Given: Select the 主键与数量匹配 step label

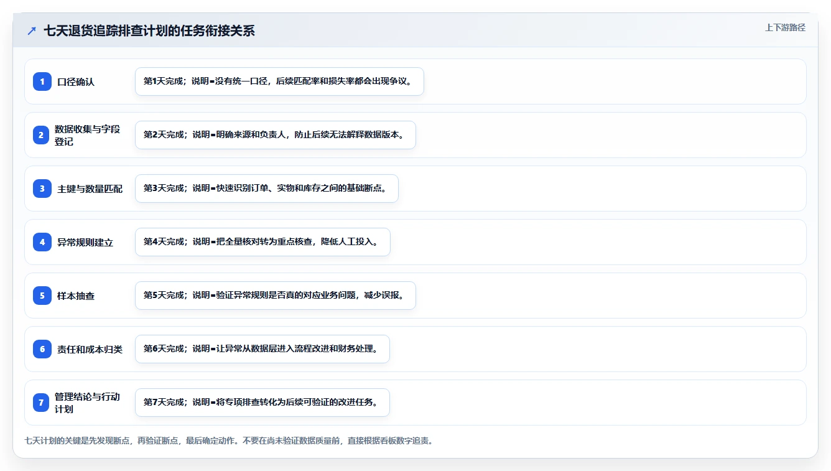Looking at the screenshot, I should coord(90,189).
